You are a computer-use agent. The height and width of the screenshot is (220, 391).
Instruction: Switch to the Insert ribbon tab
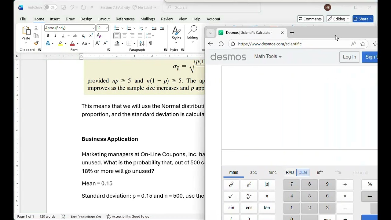pyautogui.click(x=55, y=19)
